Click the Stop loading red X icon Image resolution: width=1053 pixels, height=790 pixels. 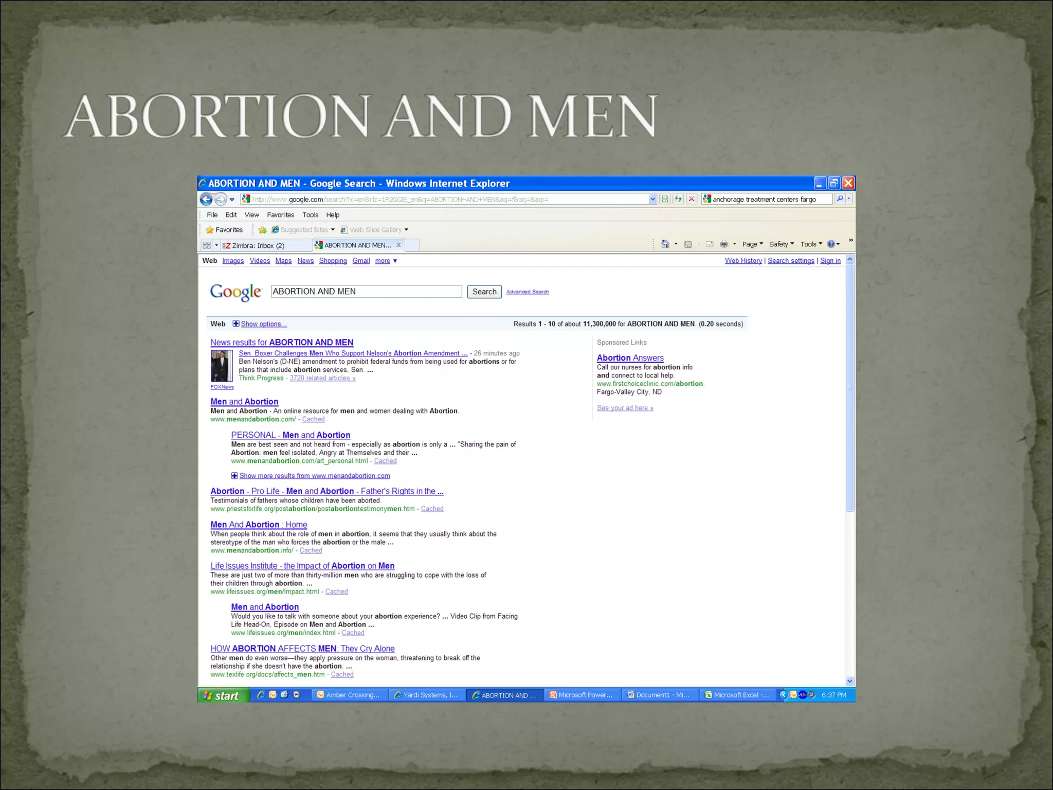[x=692, y=199]
